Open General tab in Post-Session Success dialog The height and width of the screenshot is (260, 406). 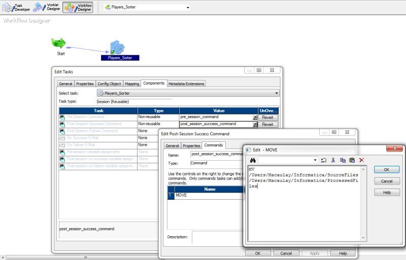pyautogui.click(x=172, y=145)
